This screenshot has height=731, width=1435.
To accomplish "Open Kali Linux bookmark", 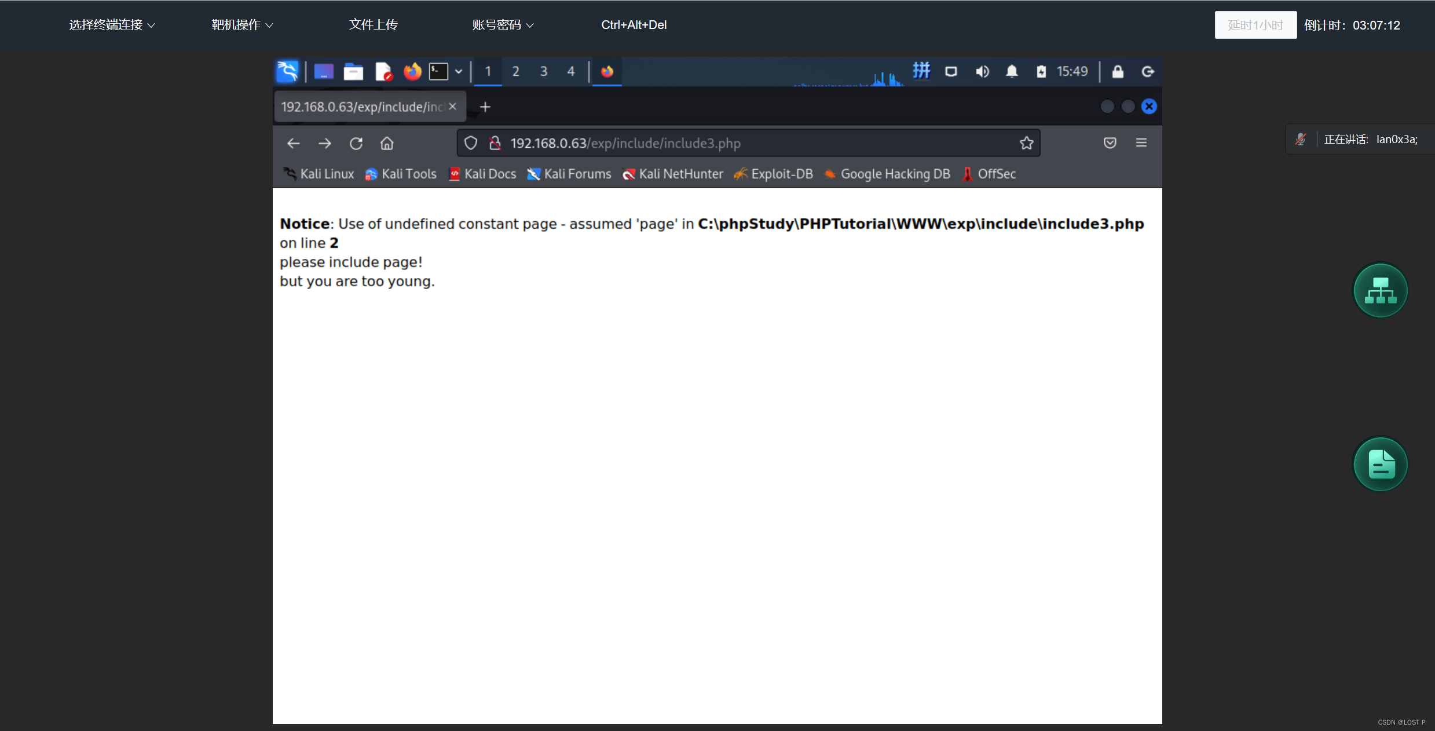I will [x=319, y=174].
